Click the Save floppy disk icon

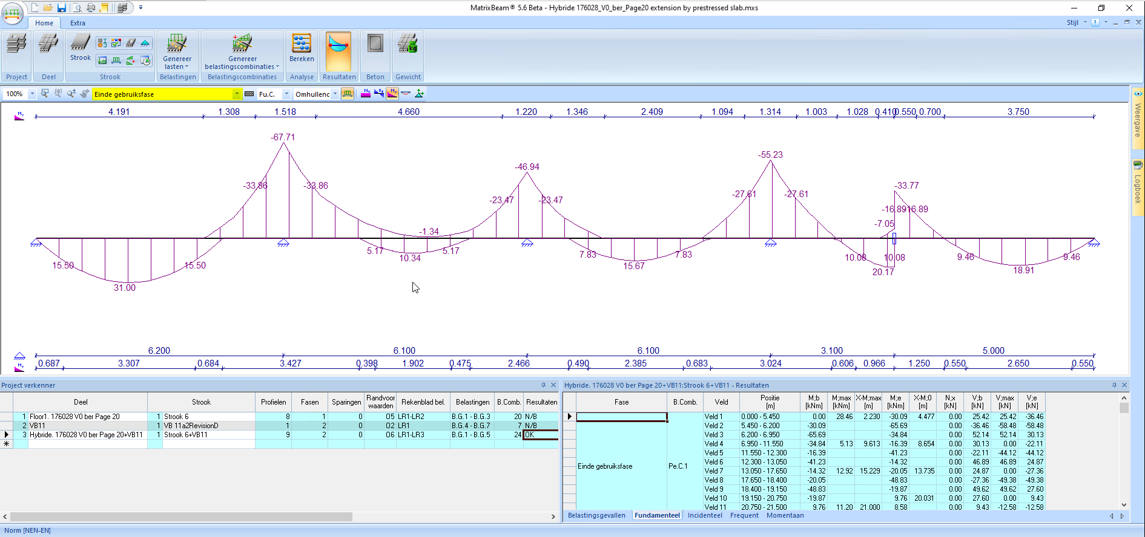(62, 8)
